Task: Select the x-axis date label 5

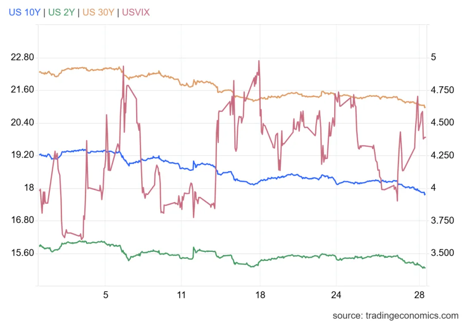Action: coord(105,295)
